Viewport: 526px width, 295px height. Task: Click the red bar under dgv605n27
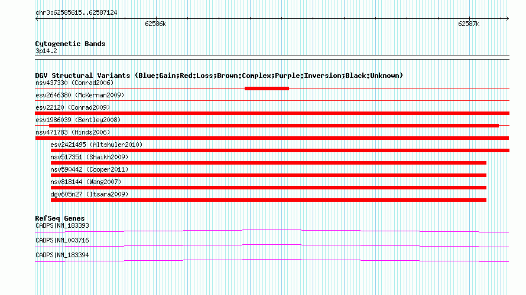click(x=268, y=200)
